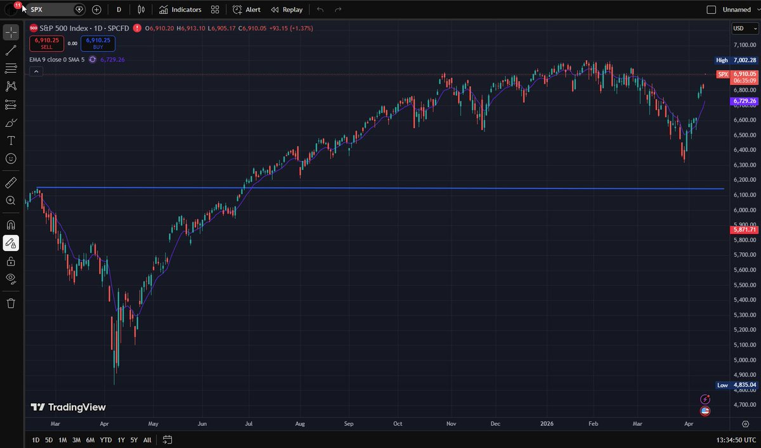The image size is (761, 448).
Task: Click the US flag economic events icon
Action: [x=705, y=411]
